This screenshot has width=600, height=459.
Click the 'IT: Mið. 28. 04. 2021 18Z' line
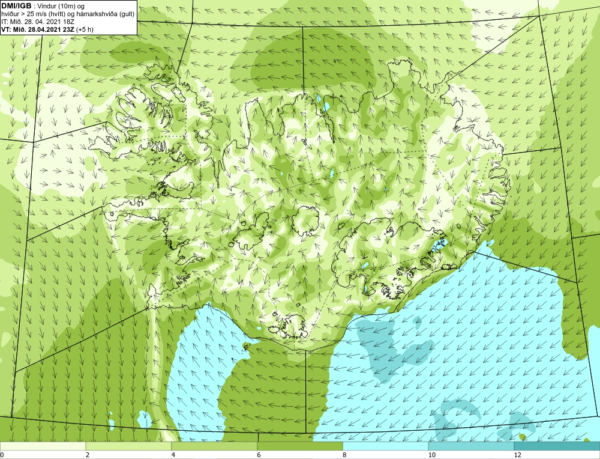(x=38, y=22)
